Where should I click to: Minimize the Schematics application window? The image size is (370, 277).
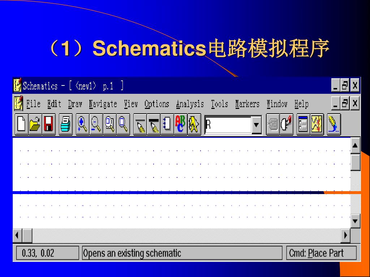point(335,85)
